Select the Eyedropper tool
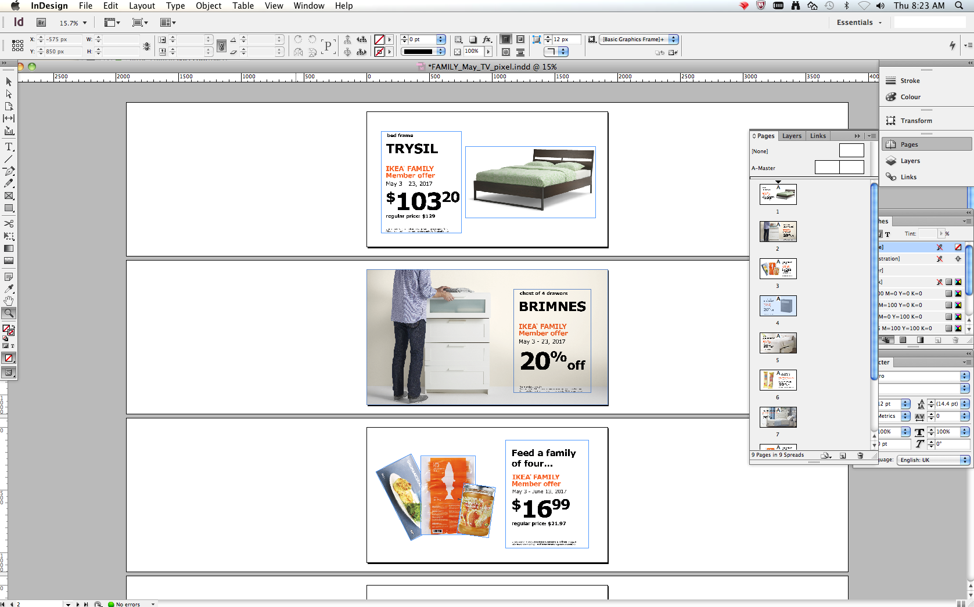The width and height of the screenshot is (974, 607). pos(9,288)
